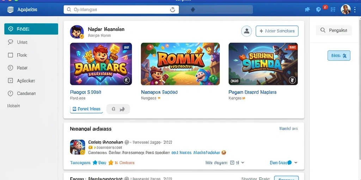The image size is (361, 180).
Task: Open the Apliekas sidebar item
Action: [31, 81]
